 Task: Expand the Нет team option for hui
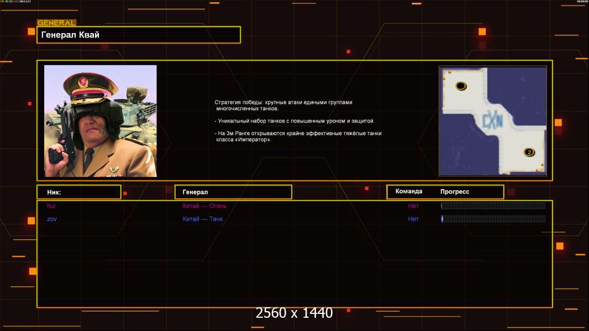point(413,206)
